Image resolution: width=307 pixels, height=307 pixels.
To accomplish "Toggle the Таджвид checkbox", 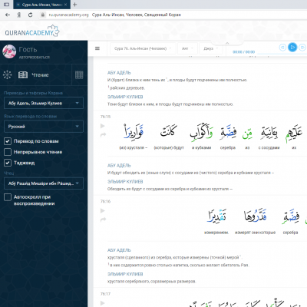I will (x=8, y=163).
